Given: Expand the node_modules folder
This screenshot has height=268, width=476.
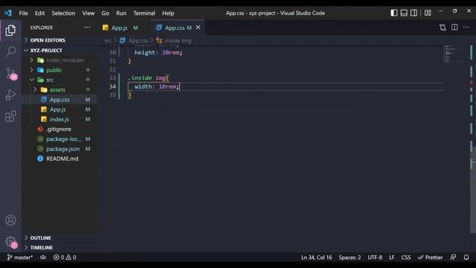Looking at the screenshot, I should [x=31, y=60].
